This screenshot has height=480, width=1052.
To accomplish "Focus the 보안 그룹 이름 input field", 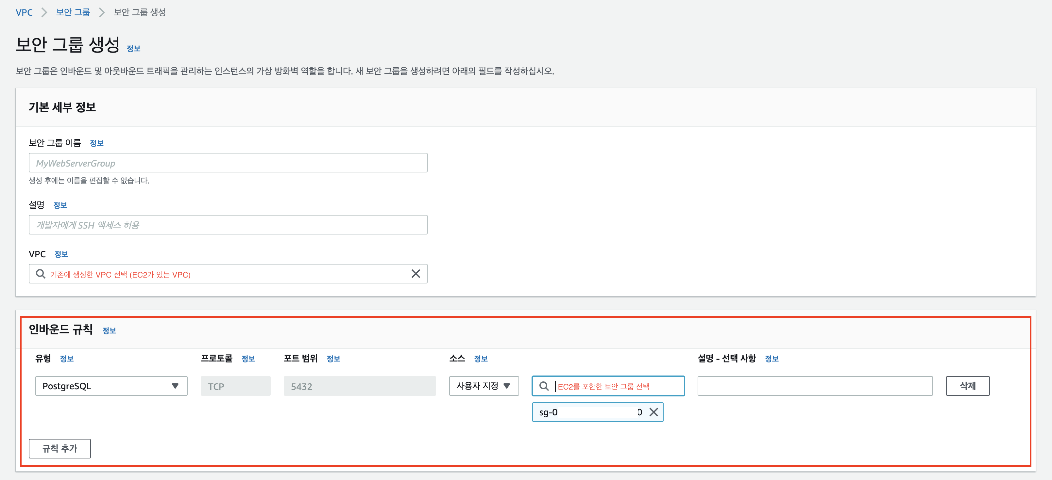I will [x=228, y=163].
